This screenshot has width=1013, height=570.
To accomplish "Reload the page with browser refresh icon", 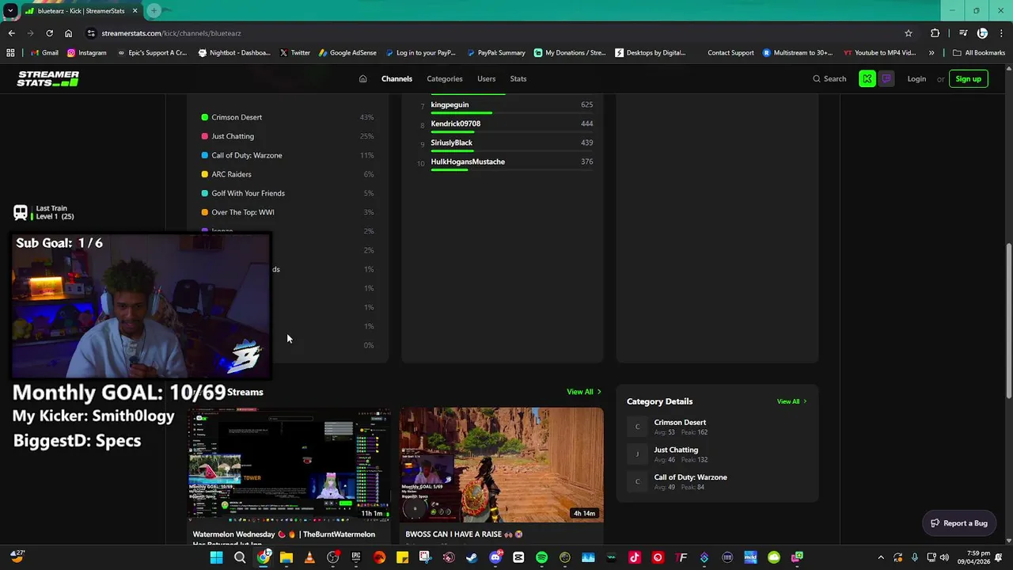I will 49,33.
